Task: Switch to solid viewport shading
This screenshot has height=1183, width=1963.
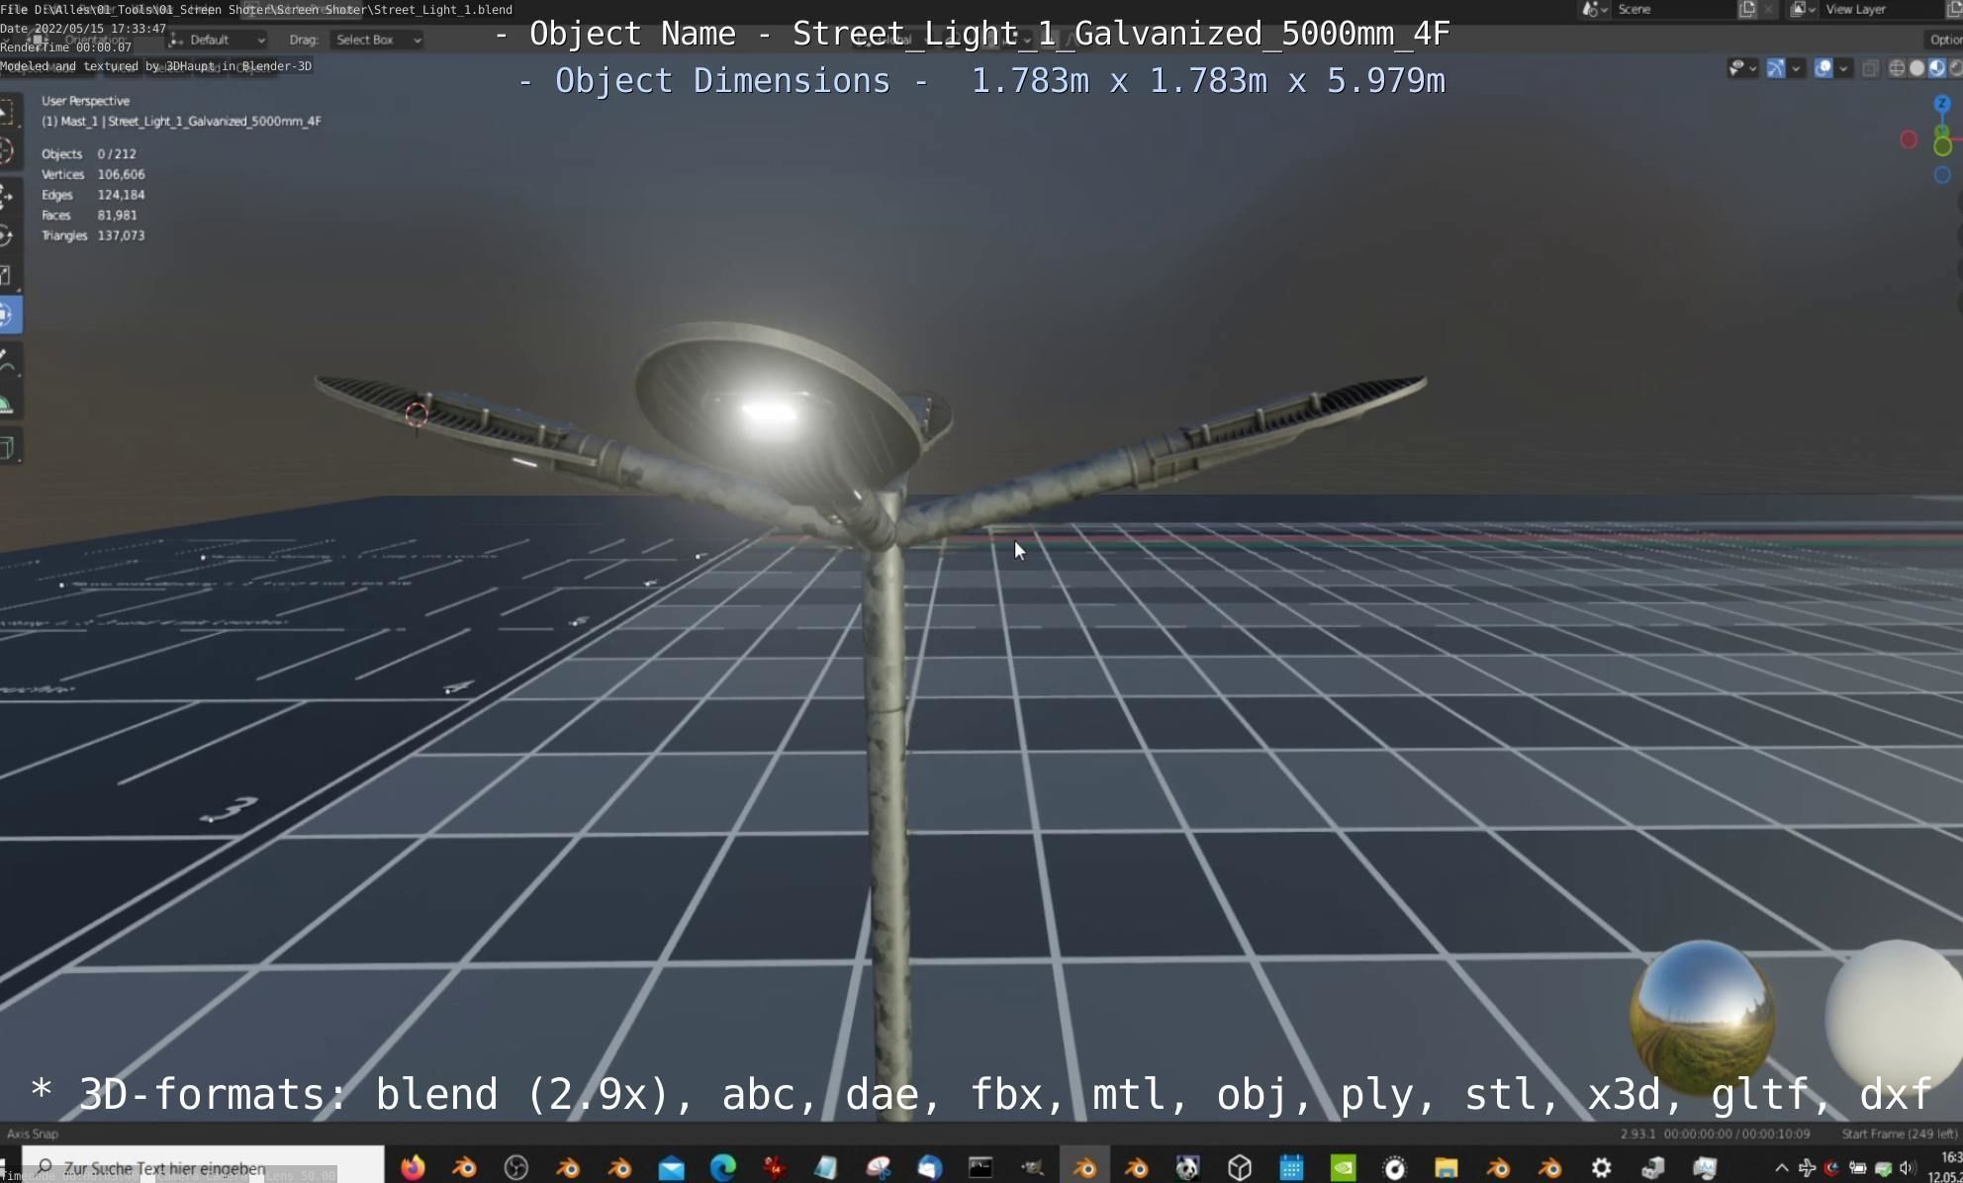Action: tap(1916, 68)
